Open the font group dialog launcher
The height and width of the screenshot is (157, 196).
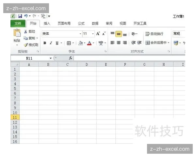[x=106, y=51]
